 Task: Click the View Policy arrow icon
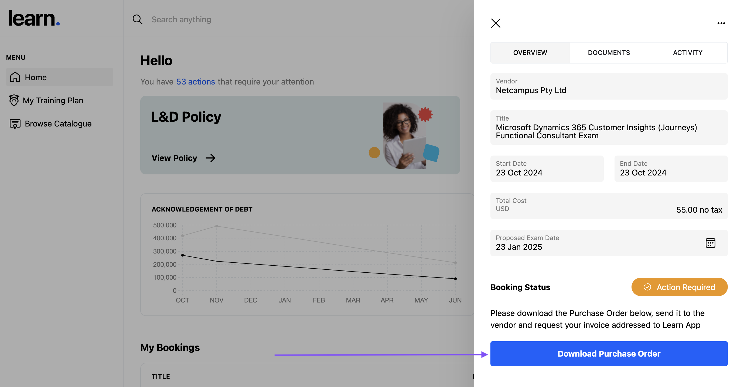click(x=211, y=158)
